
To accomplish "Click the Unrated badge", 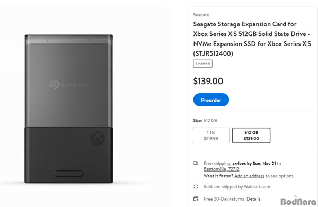I will pyautogui.click(x=202, y=64).
